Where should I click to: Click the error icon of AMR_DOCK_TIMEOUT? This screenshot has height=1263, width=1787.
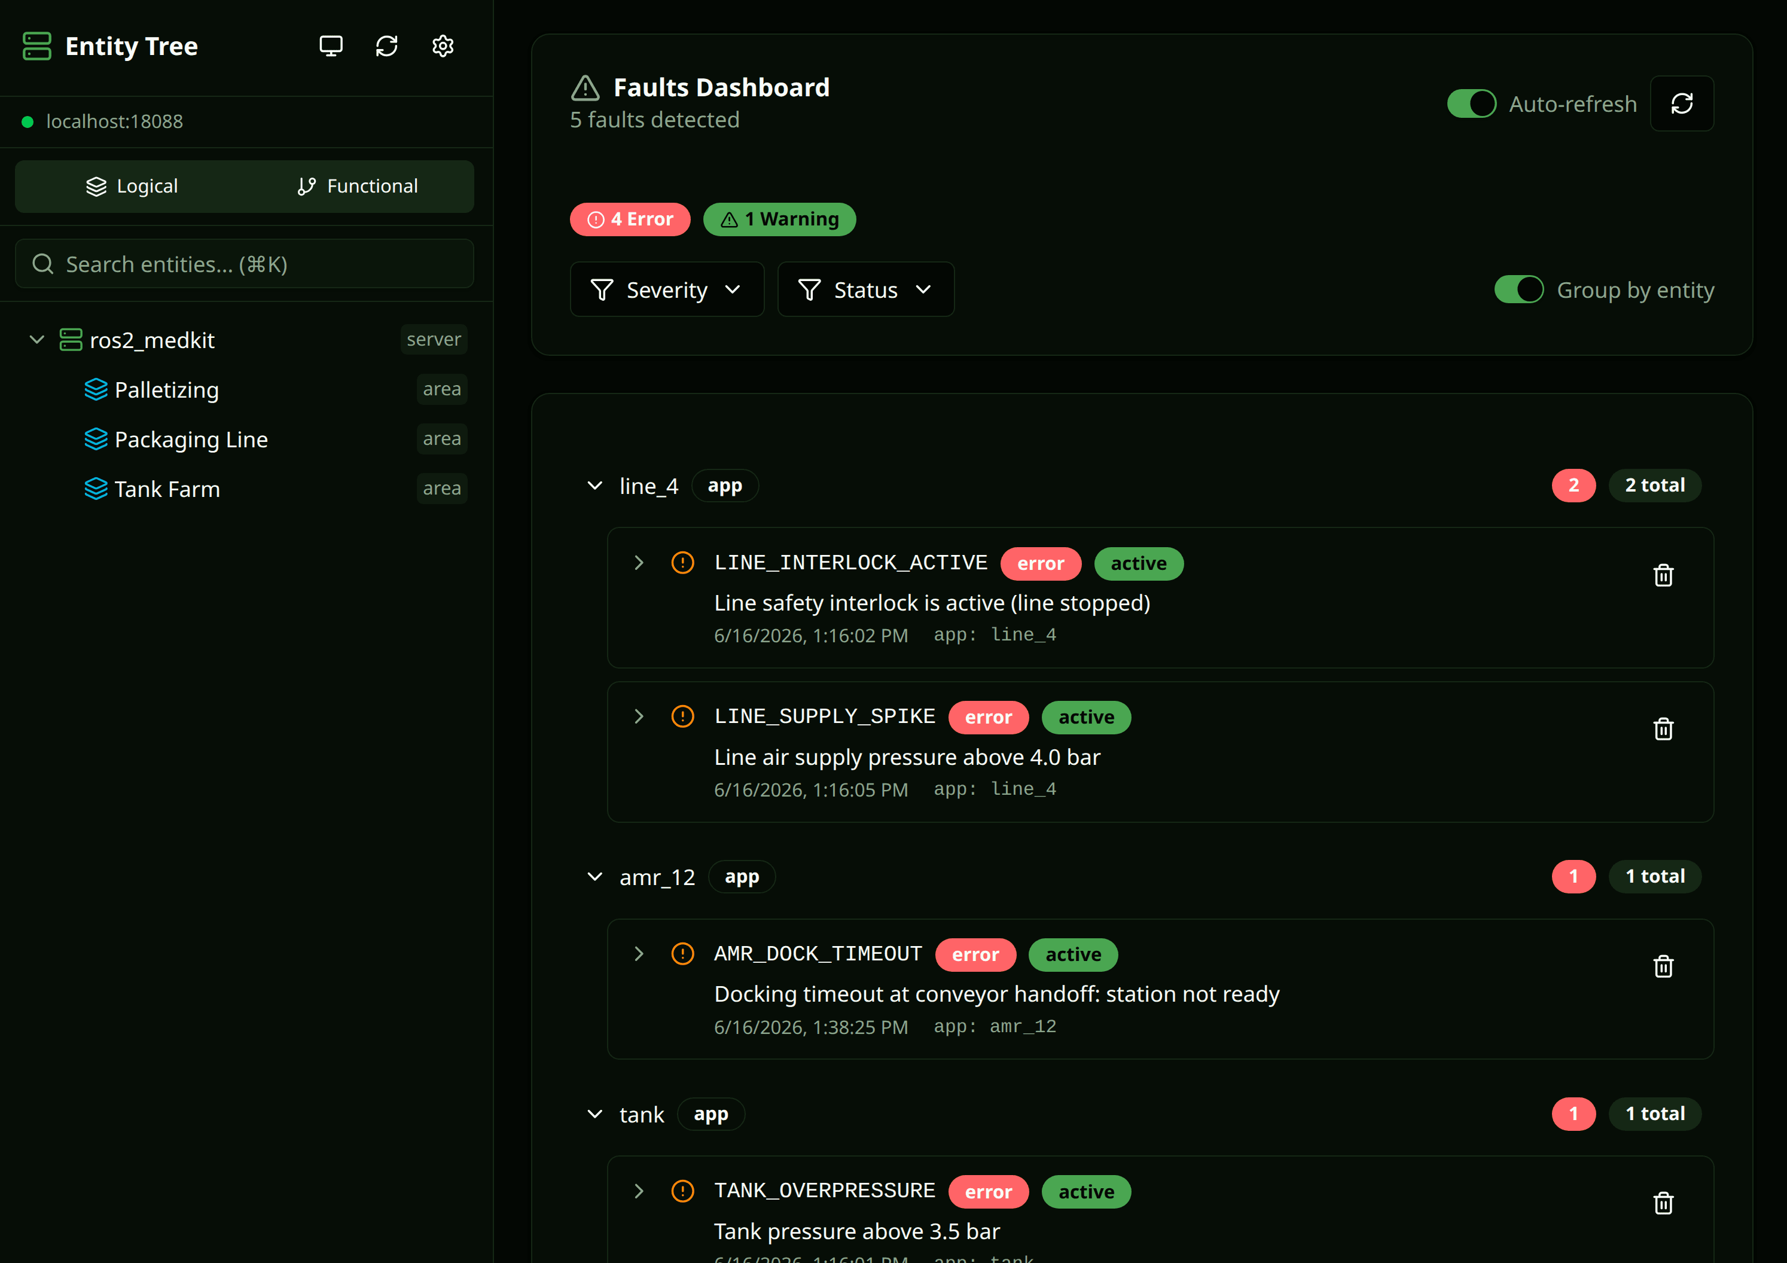pos(682,953)
